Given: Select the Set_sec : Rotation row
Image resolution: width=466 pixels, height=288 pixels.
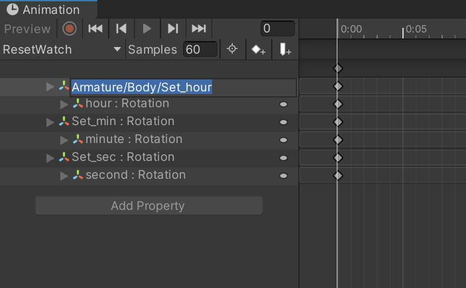Looking at the screenshot, I should pos(149,158).
